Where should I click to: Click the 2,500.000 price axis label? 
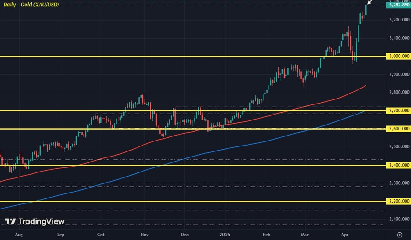pyautogui.click(x=399, y=146)
